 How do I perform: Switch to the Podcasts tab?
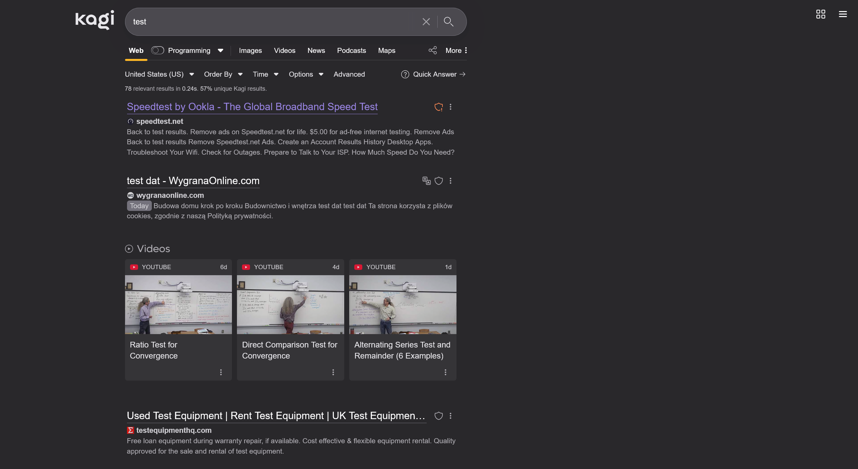point(351,51)
